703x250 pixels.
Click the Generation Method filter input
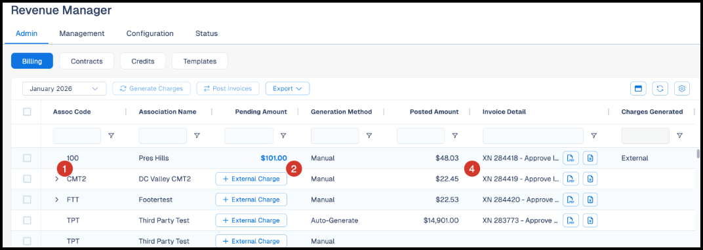(335, 135)
